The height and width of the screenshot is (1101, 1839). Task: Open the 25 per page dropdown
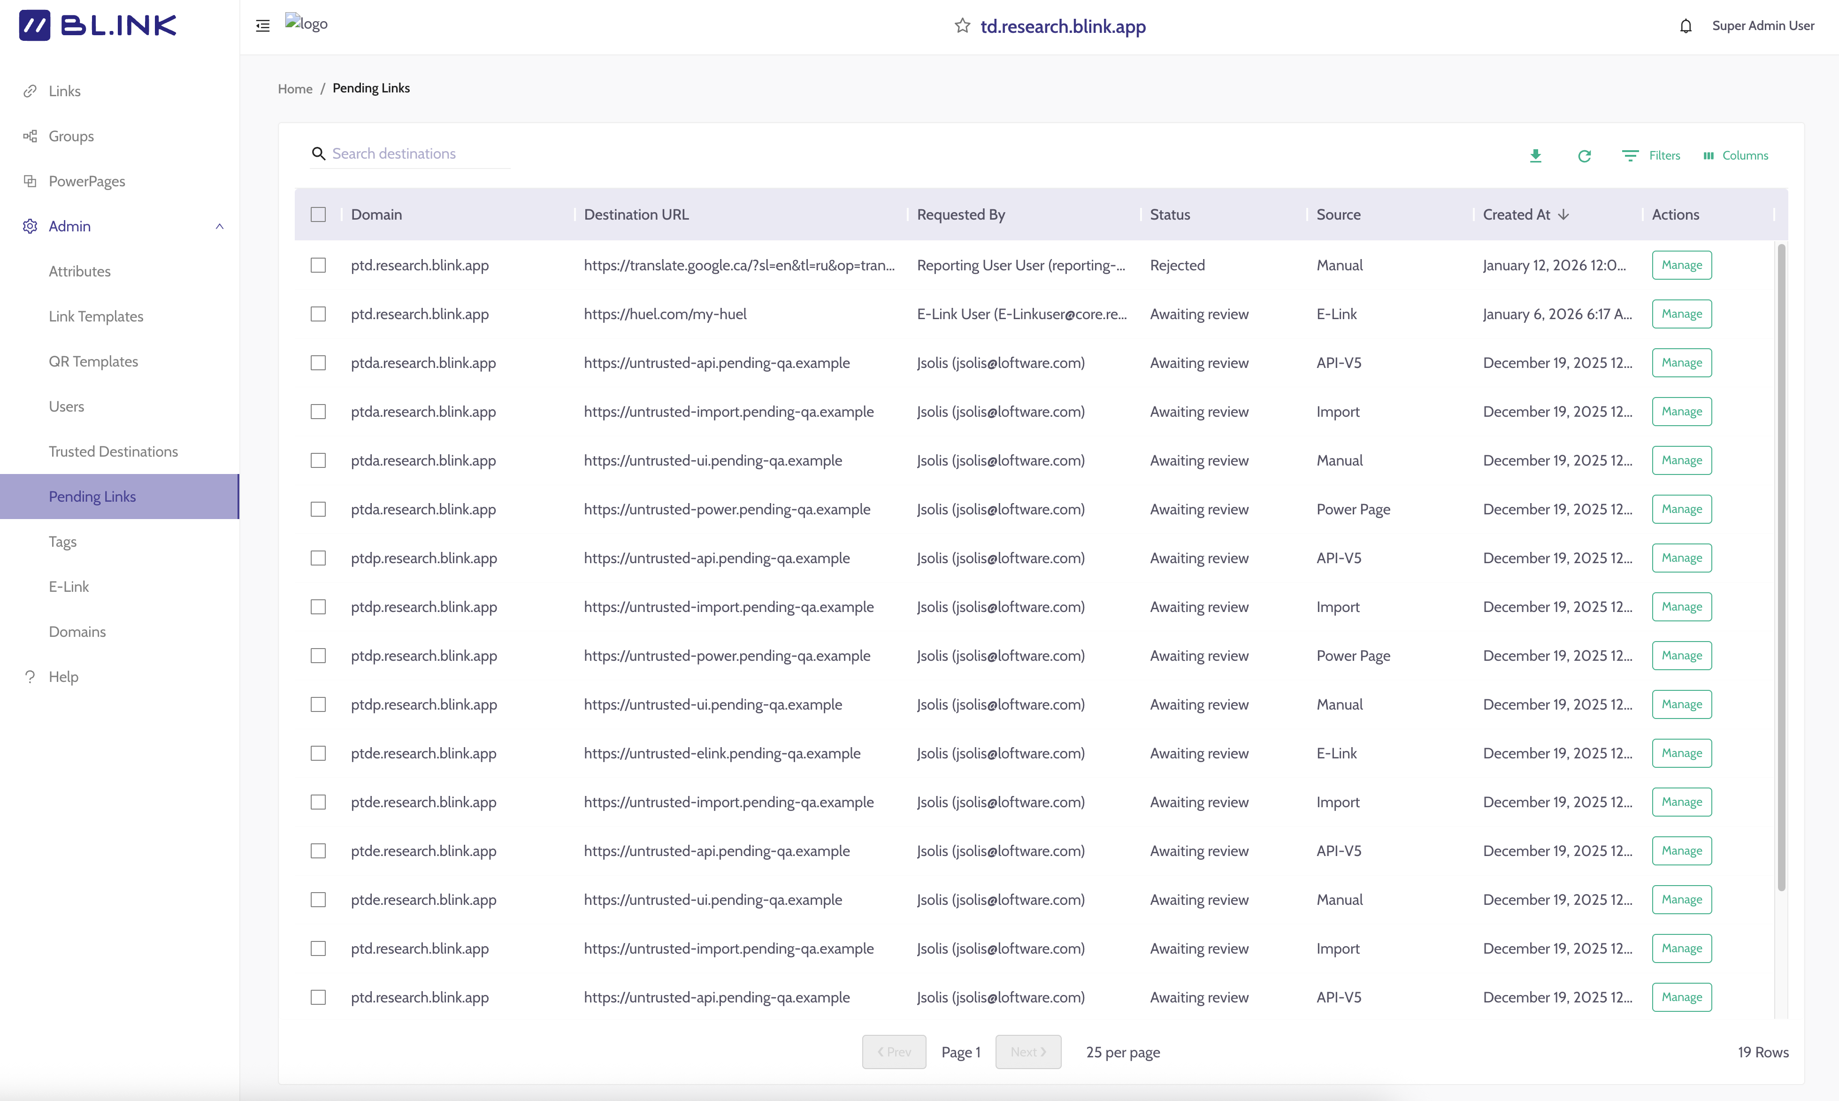point(1122,1052)
